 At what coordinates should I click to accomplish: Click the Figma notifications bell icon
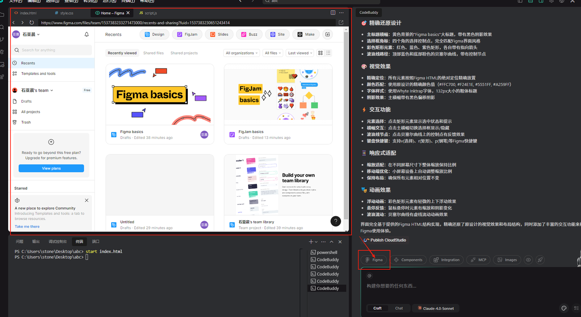pyautogui.click(x=87, y=35)
